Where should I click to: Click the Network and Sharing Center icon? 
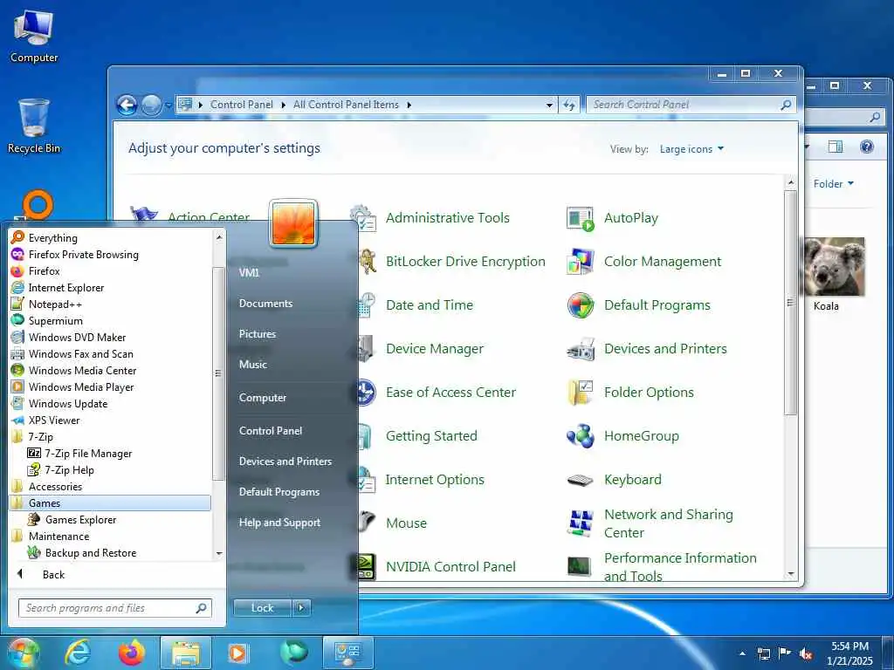581,523
